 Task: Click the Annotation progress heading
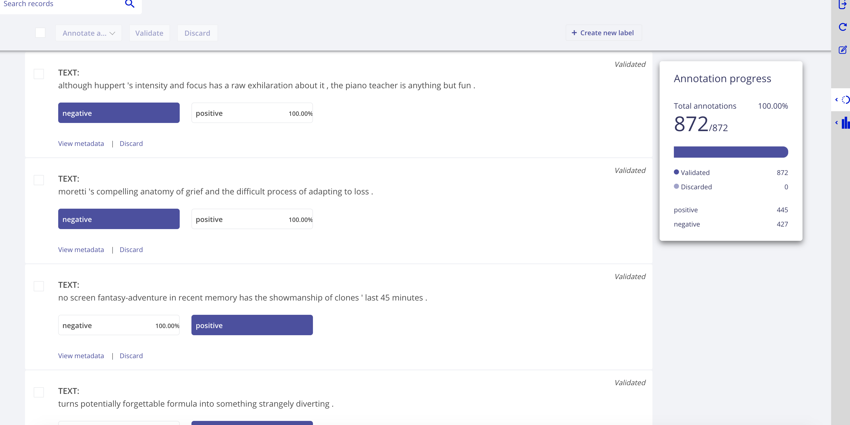point(722,79)
